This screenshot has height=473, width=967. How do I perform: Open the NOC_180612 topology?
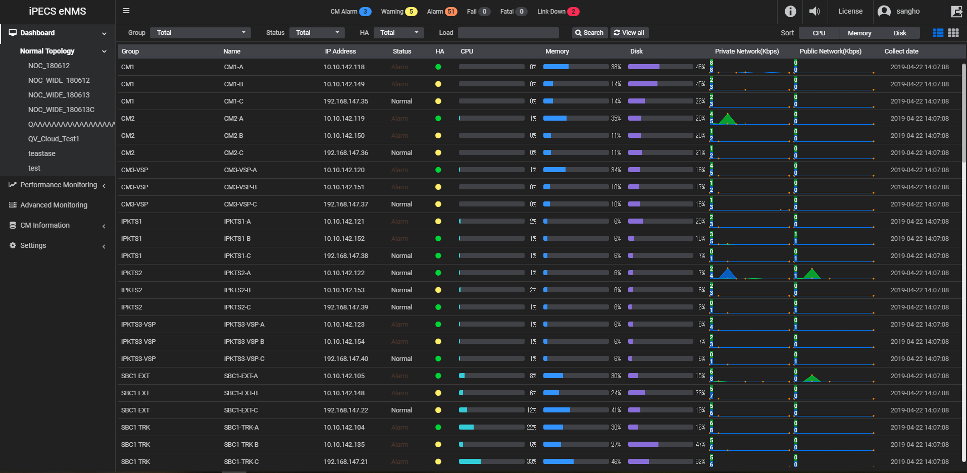49,66
